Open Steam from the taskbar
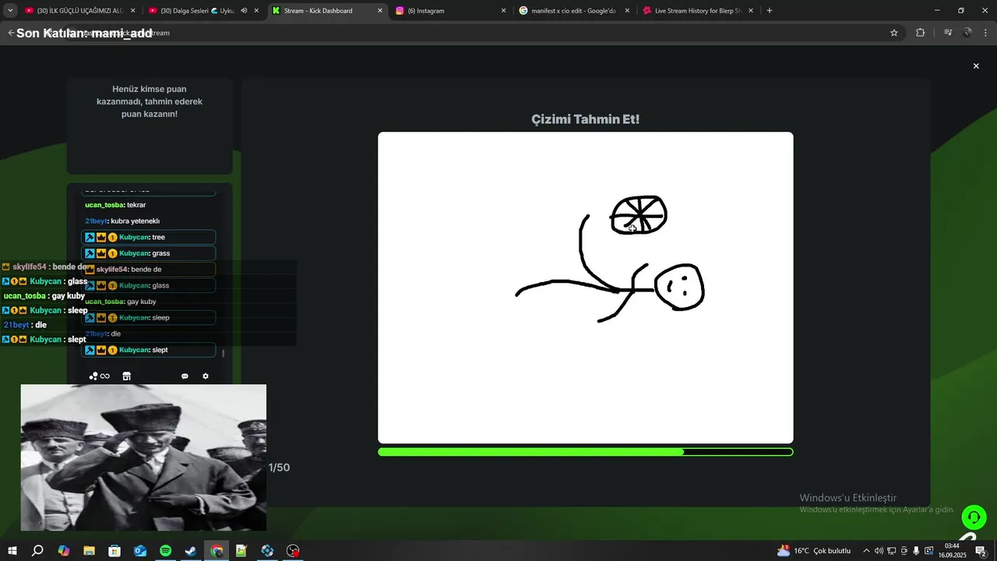 click(191, 551)
